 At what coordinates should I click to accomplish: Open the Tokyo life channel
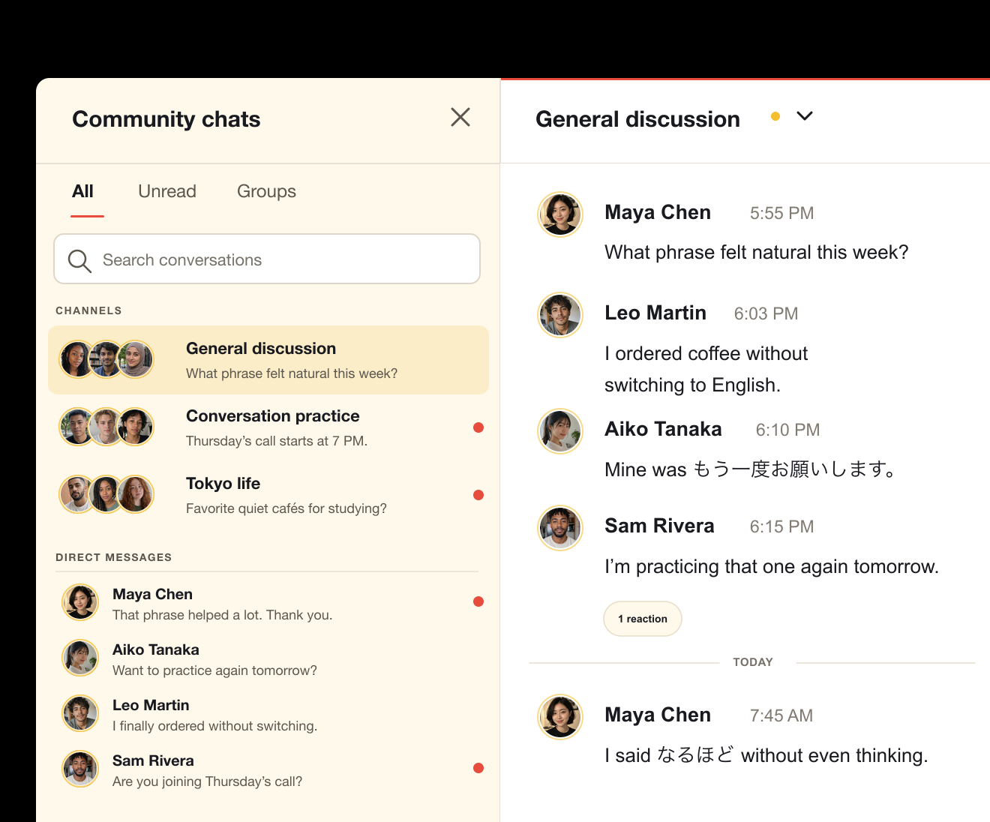pyautogui.click(x=268, y=495)
